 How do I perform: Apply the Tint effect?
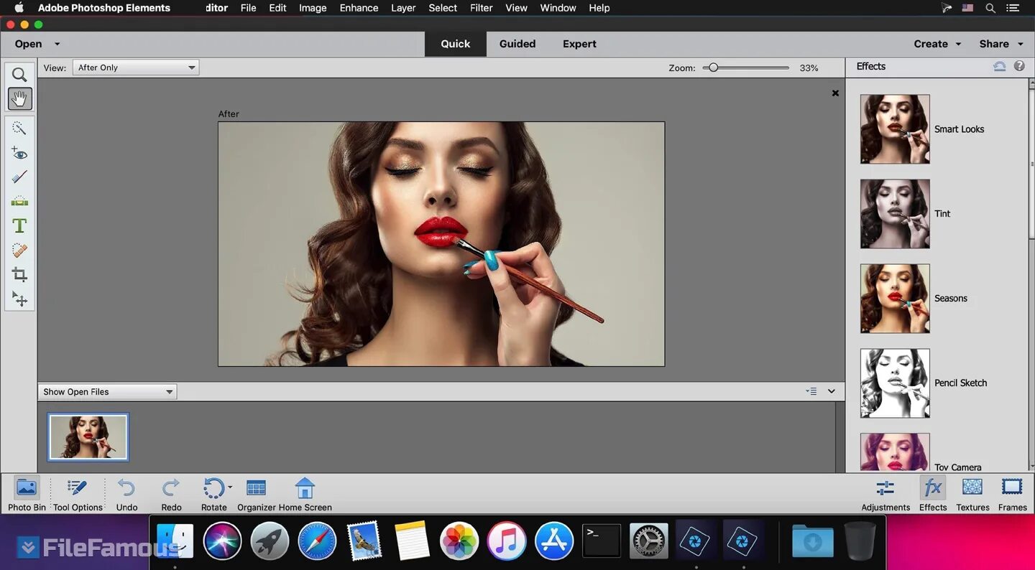pyautogui.click(x=895, y=214)
